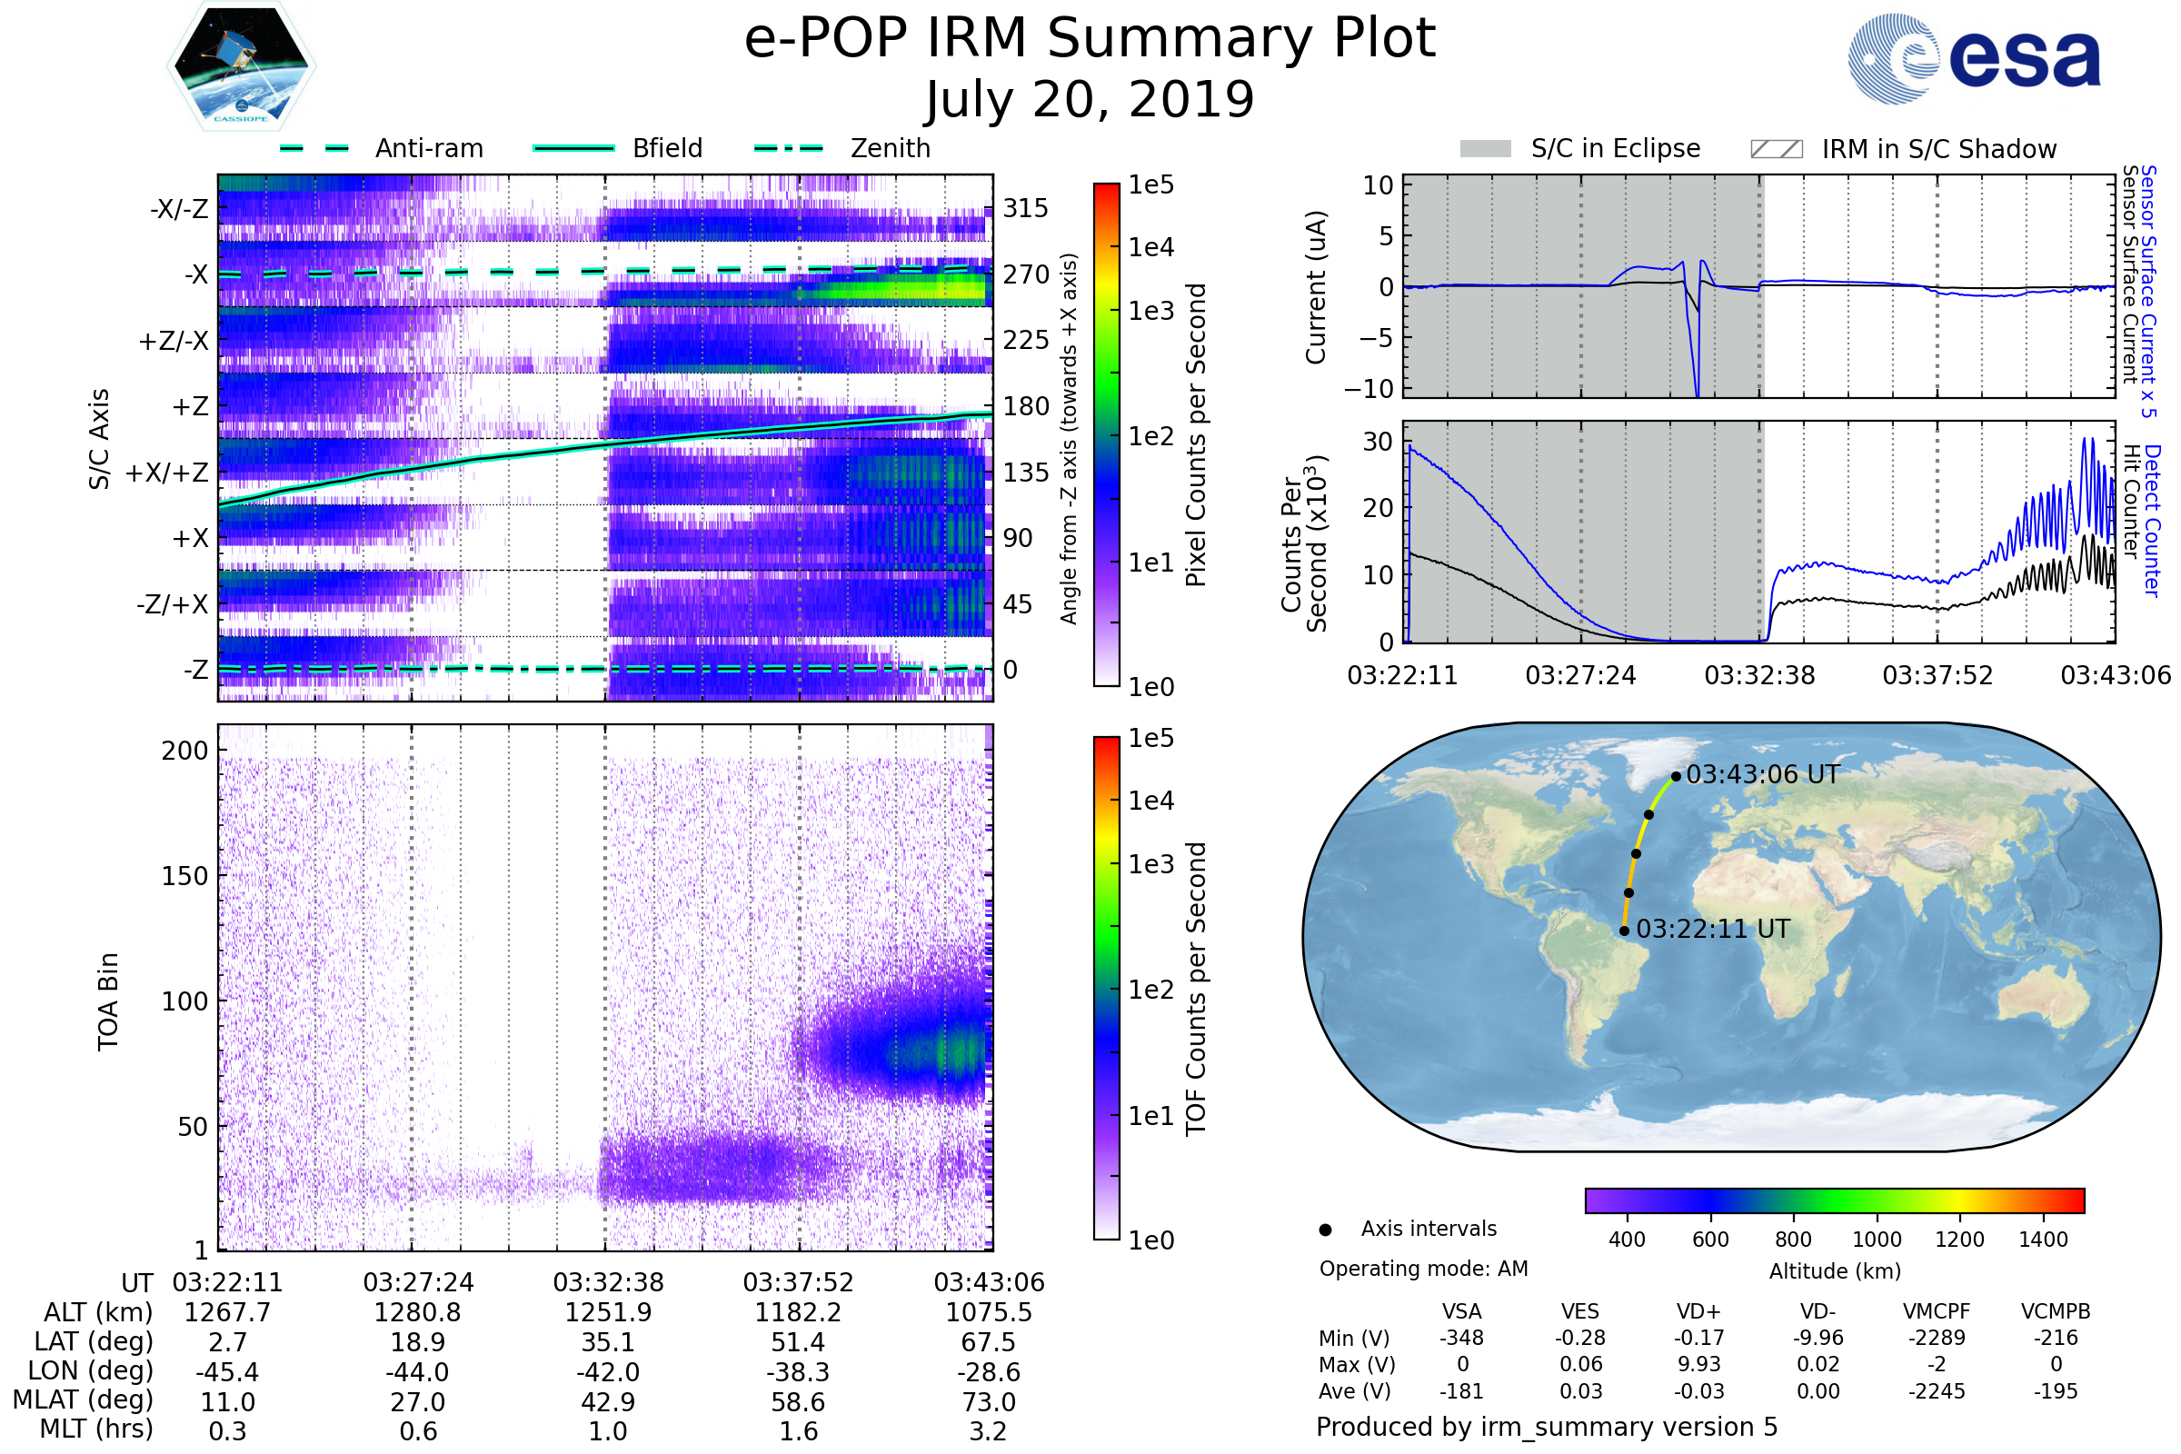2181x1454 pixels.
Task: Click the S/C in Eclipse gray swatch
Action: tap(1485, 149)
